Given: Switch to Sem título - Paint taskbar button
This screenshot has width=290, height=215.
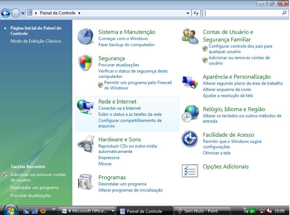Looking at the screenshot, I should [x=202, y=211].
